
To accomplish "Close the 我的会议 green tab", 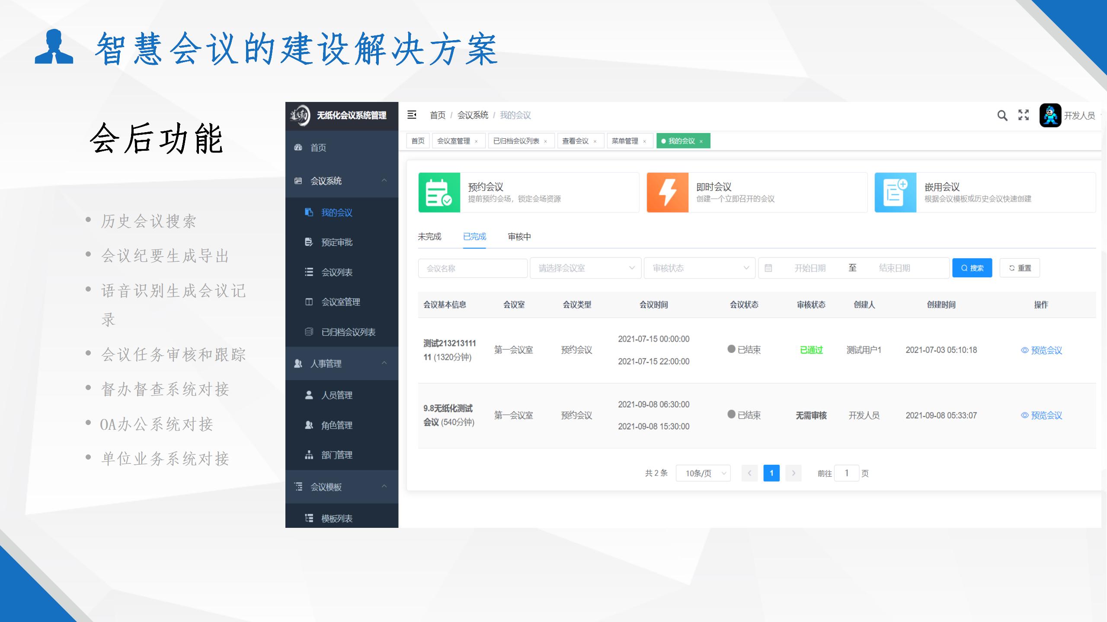I will point(701,141).
